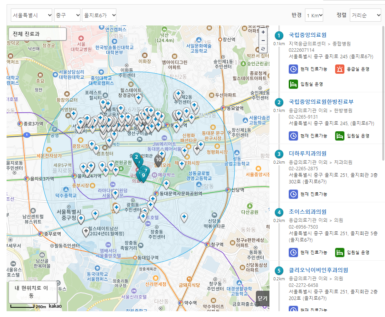
Task: Click numbered badge 1 in results list
Action: point(279,36)
